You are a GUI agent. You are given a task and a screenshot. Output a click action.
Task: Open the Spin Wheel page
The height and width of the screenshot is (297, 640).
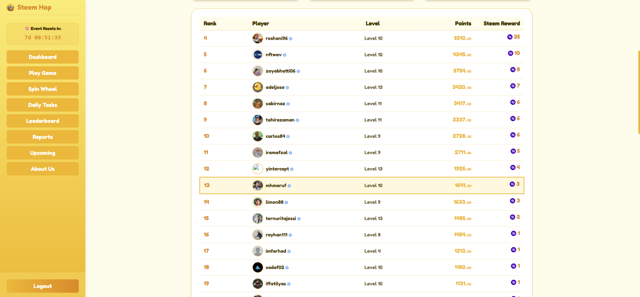coord(43,89)
